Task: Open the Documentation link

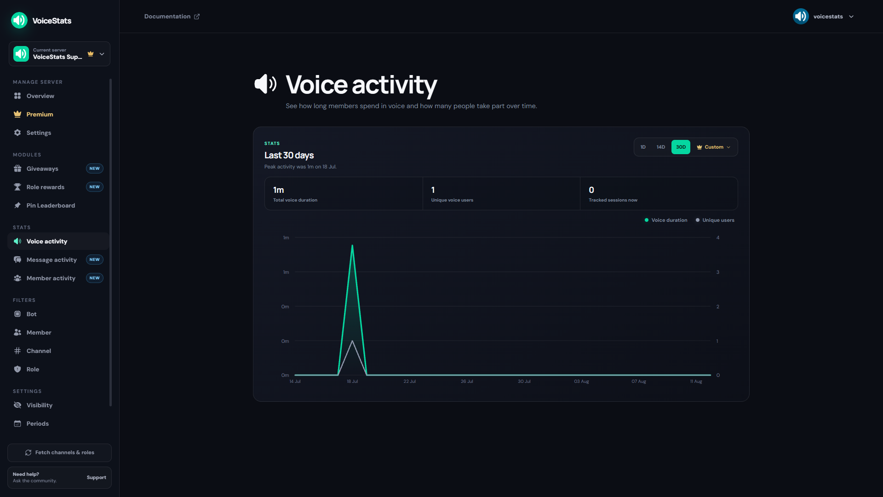Action: coord(172,17)
